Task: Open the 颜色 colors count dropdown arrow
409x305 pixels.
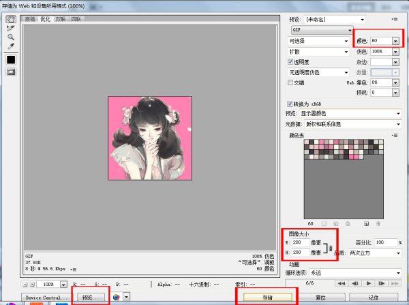Action: pyautogui.click(x=395, y=41)
